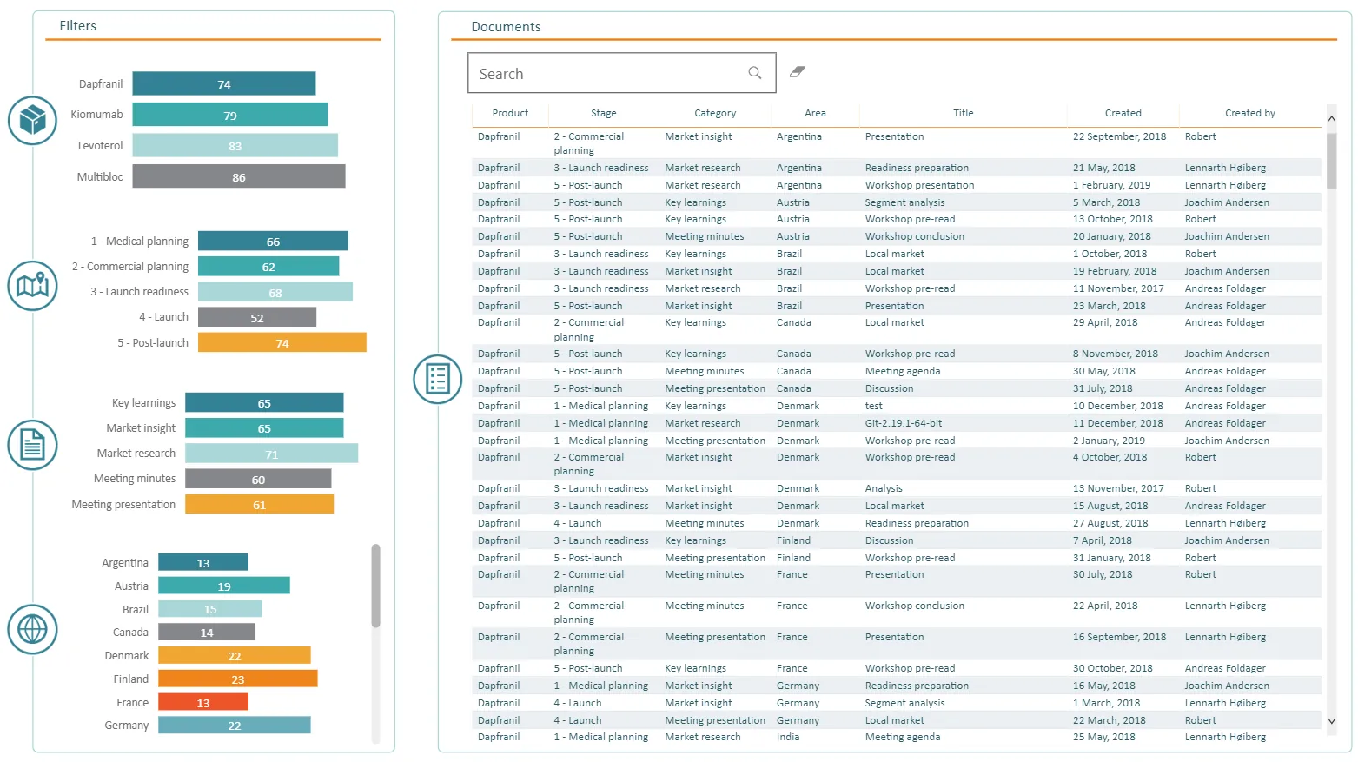Select the 1 - Medical planning stage bar
The height and width of the screenshot is (762, 1358).
(x=273, y=241)
